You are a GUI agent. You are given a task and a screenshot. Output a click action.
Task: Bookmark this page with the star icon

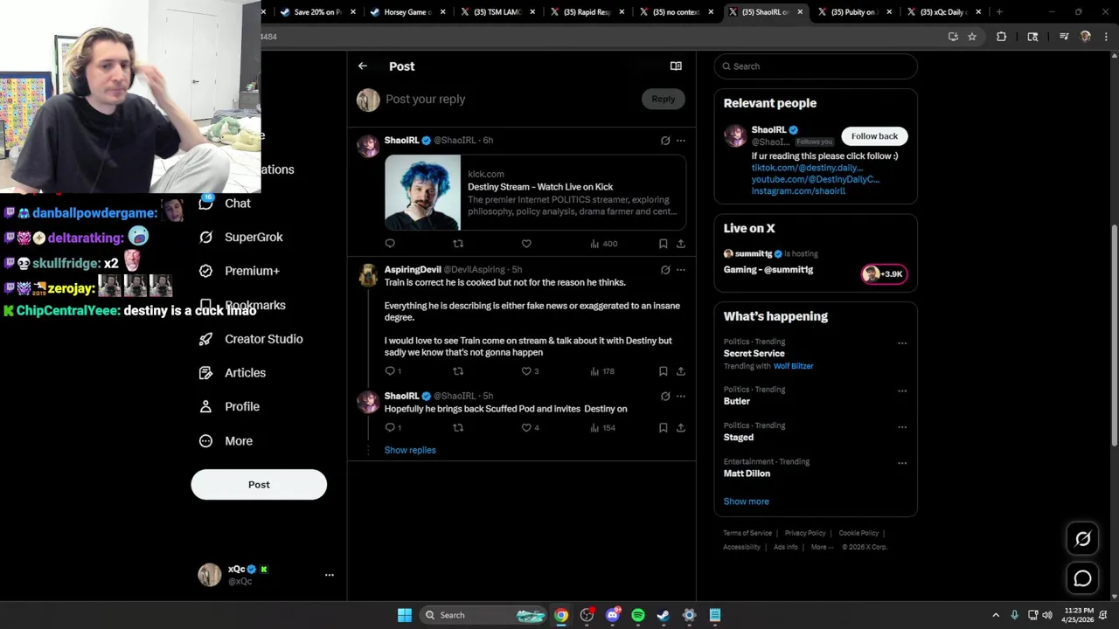click(x=971, y=37)
